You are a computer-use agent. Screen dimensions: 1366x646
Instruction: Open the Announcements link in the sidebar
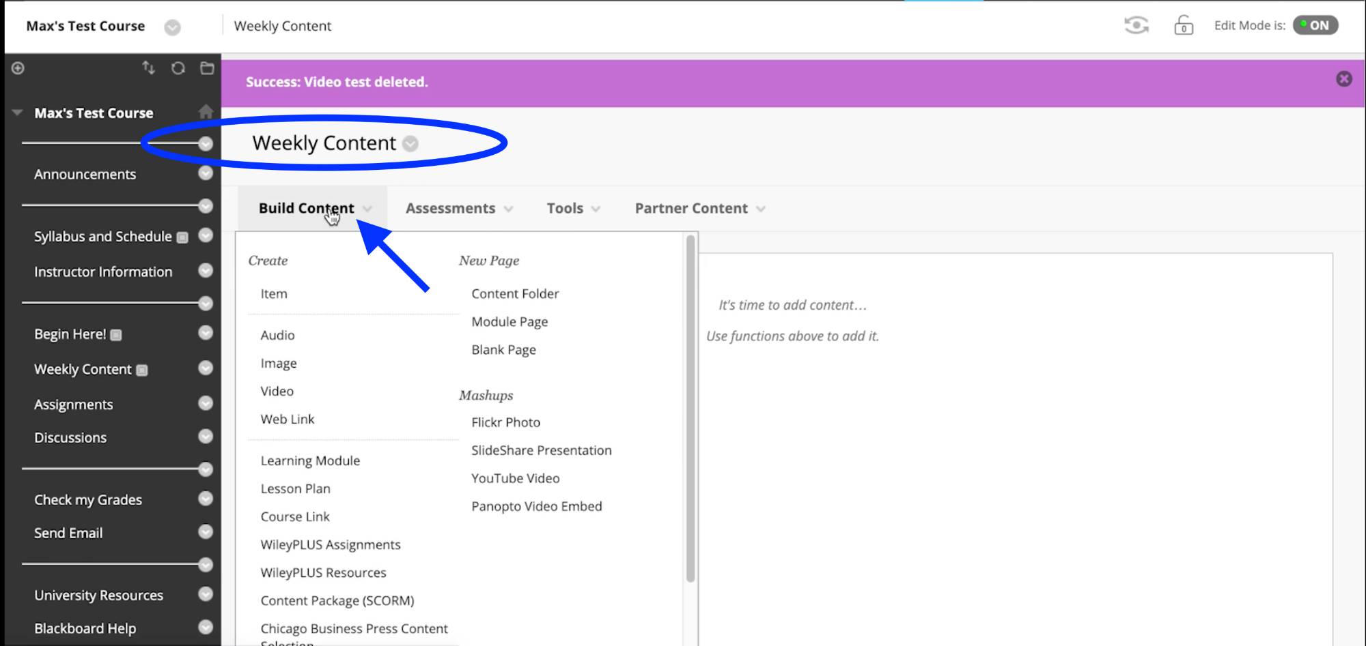click(x=85, y=175)
